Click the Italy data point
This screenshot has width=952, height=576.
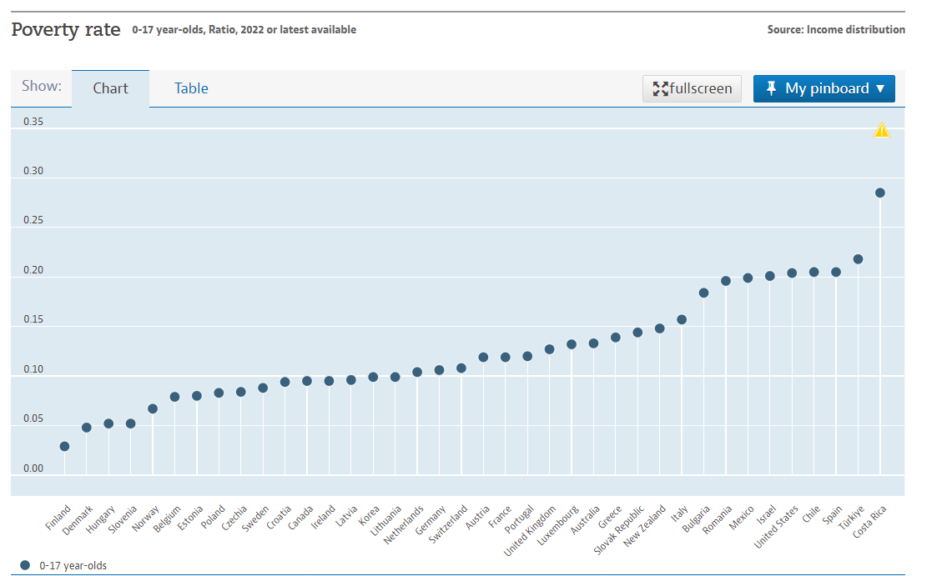(x=682, y=319)
